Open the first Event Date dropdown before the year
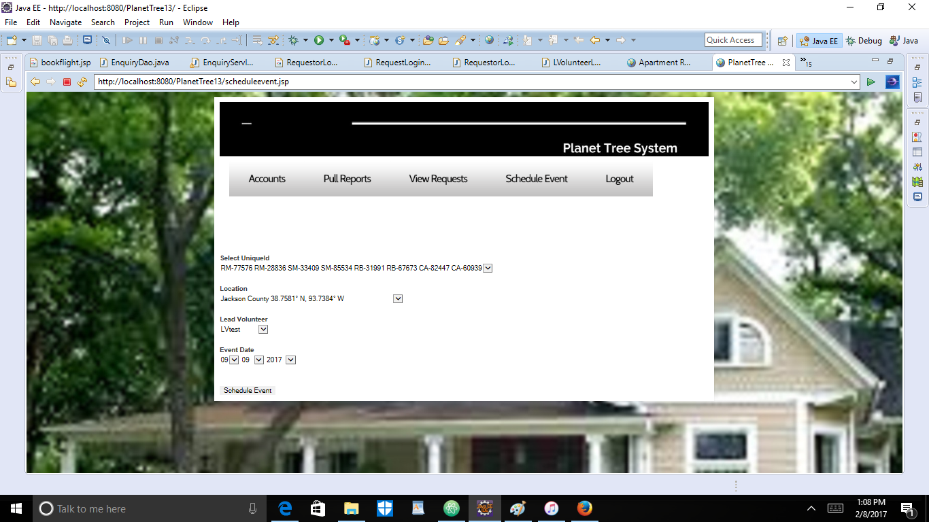 click(x=234, y=360)
